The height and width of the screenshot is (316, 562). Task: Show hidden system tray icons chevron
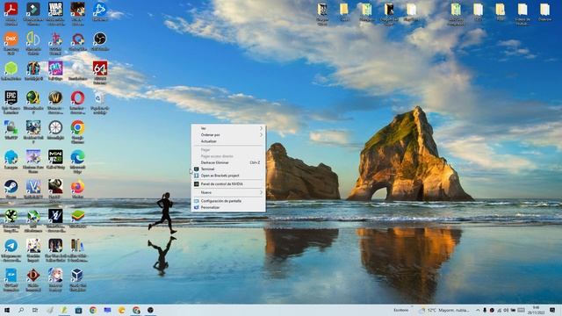point(478,310)
